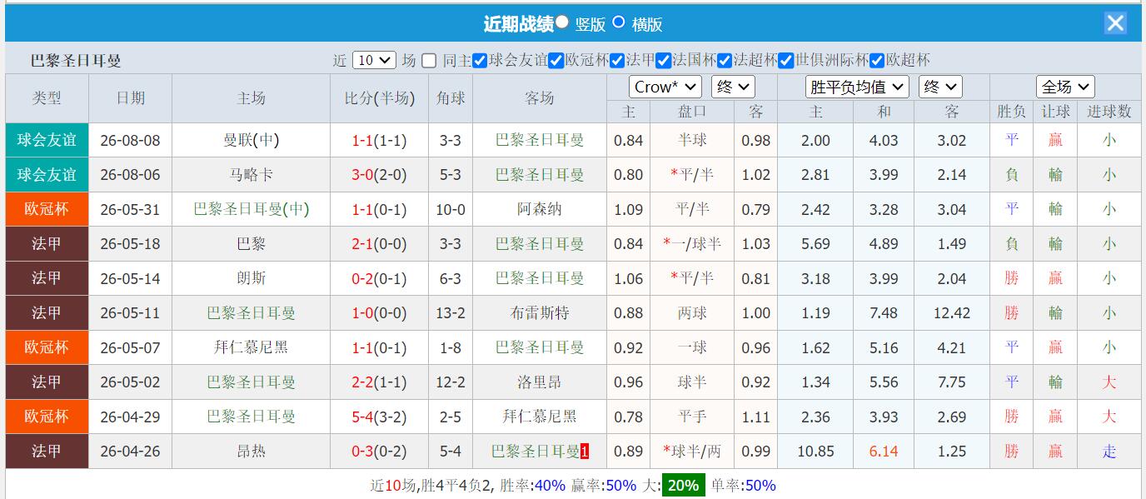Click the 10.85 home odds value
The image size is (1146, 499).
(815, 452)
